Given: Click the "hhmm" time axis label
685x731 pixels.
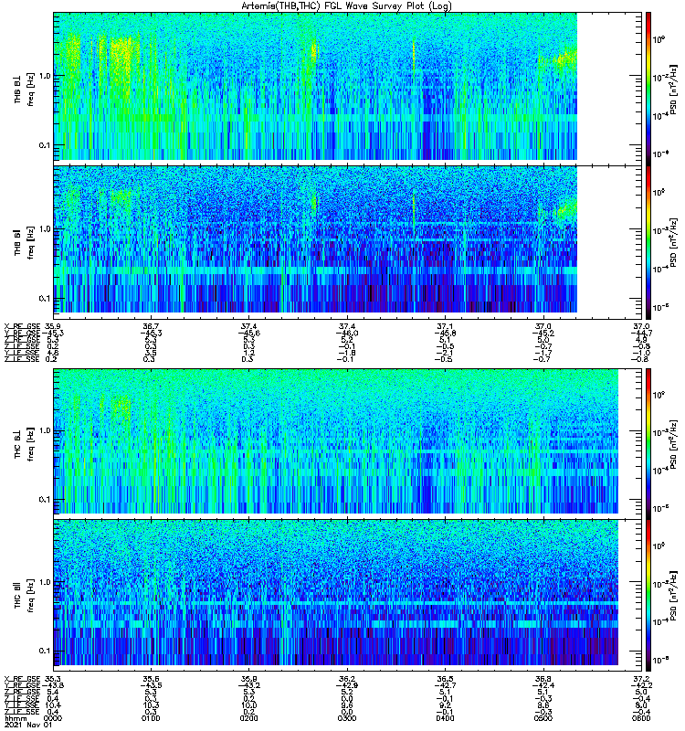Looking at the screenshot, I should tap(16, 718).
